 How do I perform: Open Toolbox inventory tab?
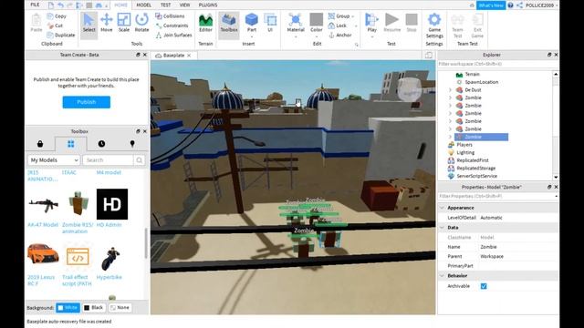point(40,144)
